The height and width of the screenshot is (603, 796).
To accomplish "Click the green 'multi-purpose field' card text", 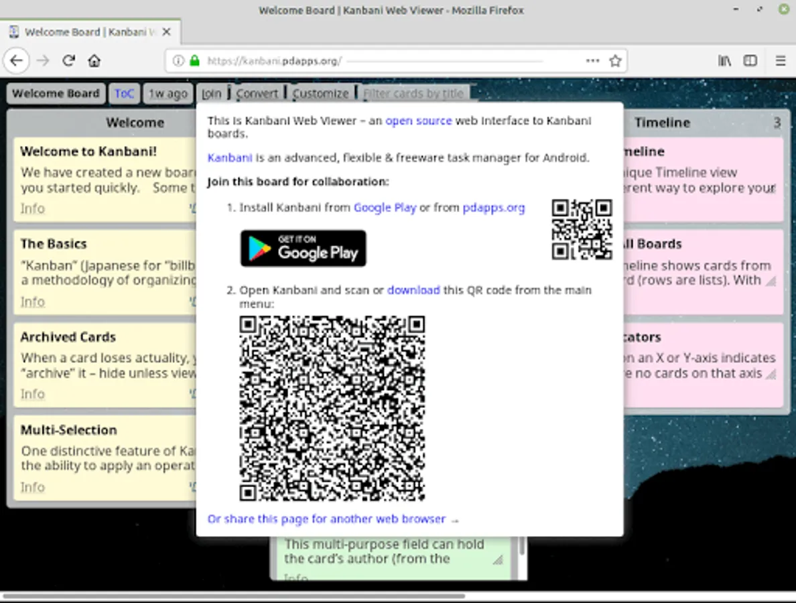I will (384, 551).
